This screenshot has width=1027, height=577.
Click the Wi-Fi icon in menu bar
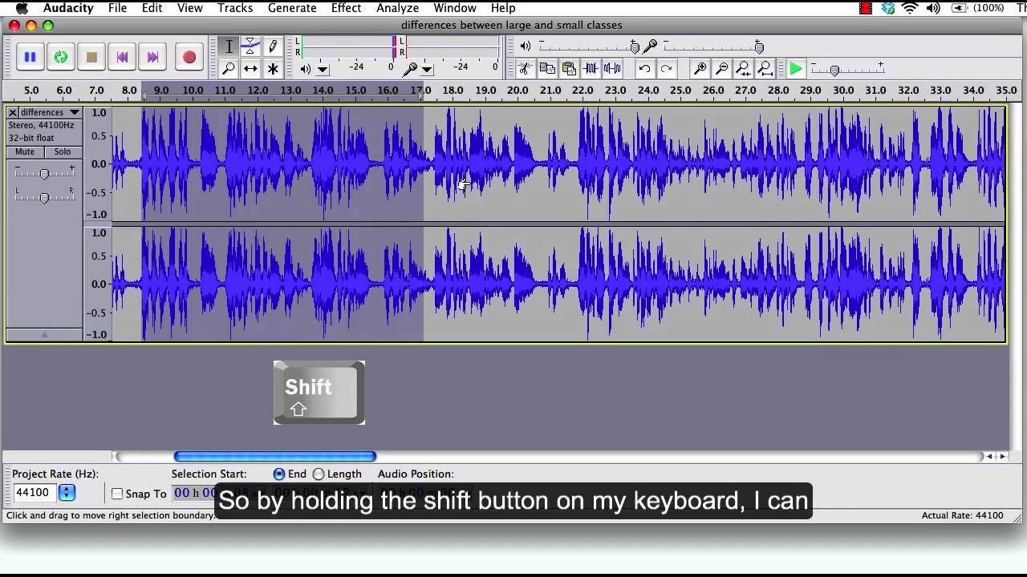pyautogui.click(x=910, y=8)
